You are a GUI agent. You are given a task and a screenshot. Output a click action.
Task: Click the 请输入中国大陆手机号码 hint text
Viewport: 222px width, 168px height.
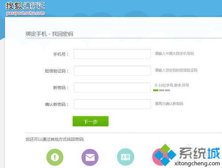point(174,54)
